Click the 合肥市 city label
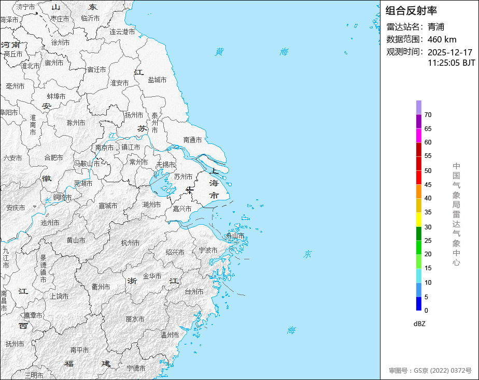479x380 pixels. point(53,158)
